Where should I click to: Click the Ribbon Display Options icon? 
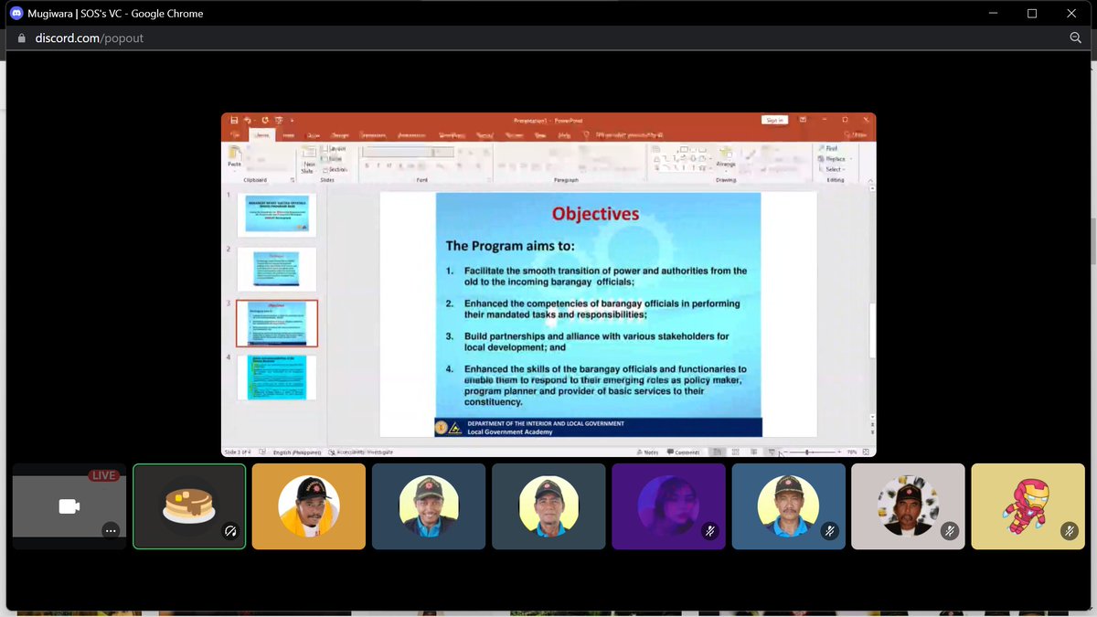(x=803, y=120)
